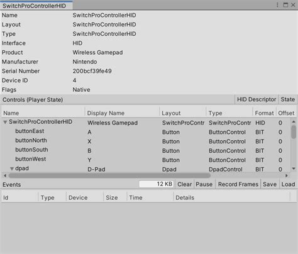Viewport: 298px width, 254px height.
Task: Click the Controls (Player State) header label
Action: point(33,100)
